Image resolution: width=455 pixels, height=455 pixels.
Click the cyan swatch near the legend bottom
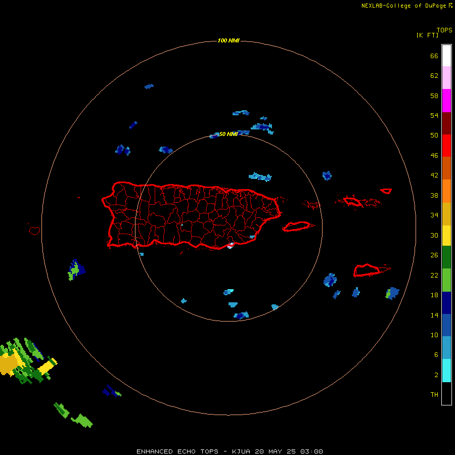point(446,371)
